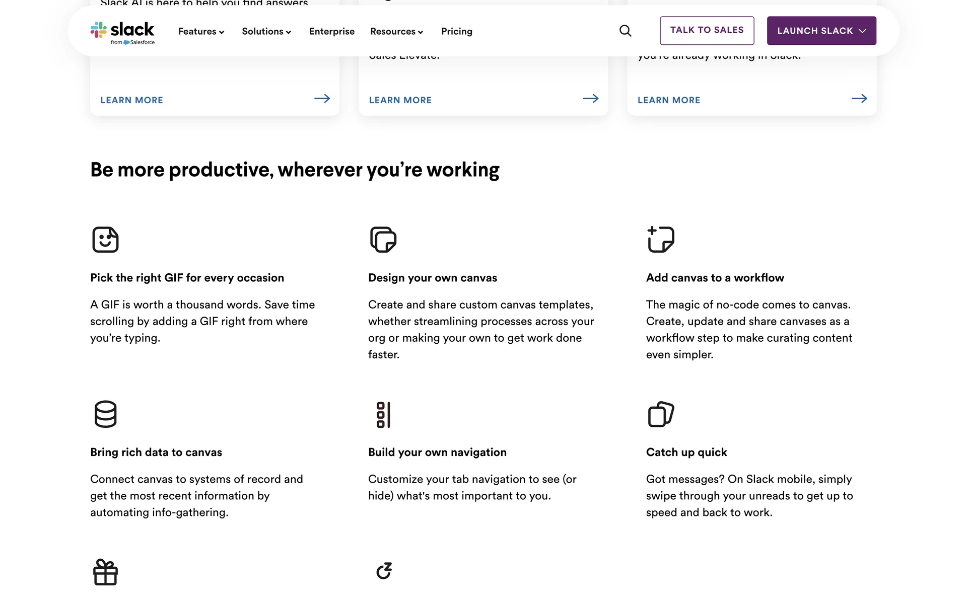
Task: Click the snooze refresh icon
Action: pyautogui.click(x=384, y=571)
